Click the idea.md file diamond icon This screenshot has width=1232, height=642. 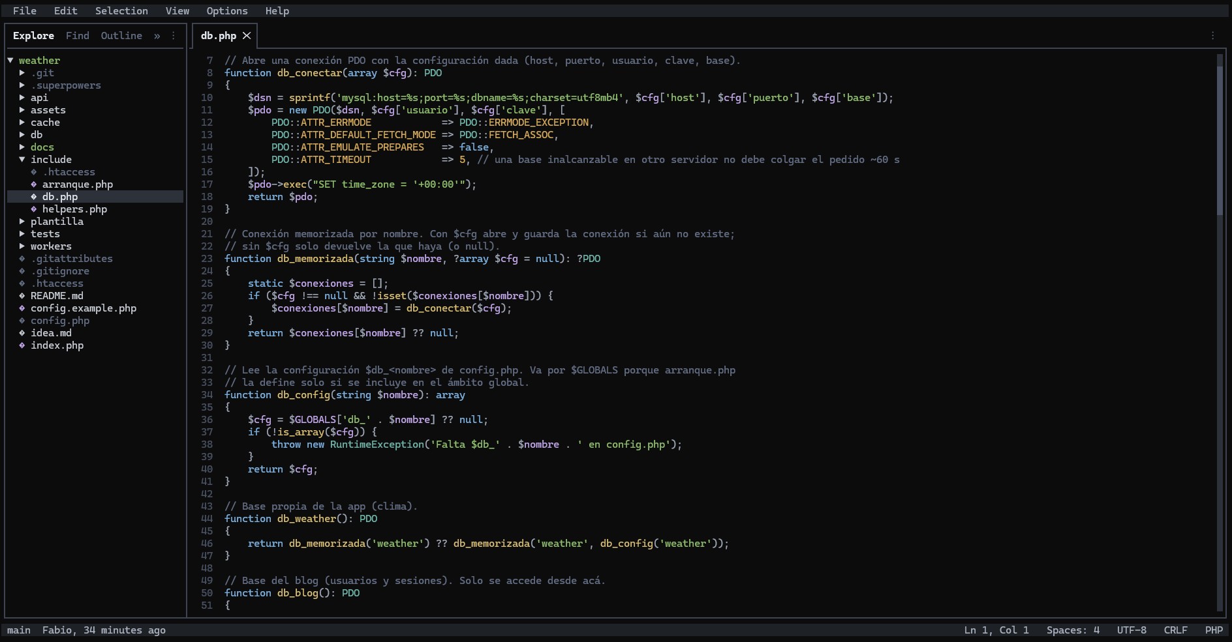coord(22,333)
